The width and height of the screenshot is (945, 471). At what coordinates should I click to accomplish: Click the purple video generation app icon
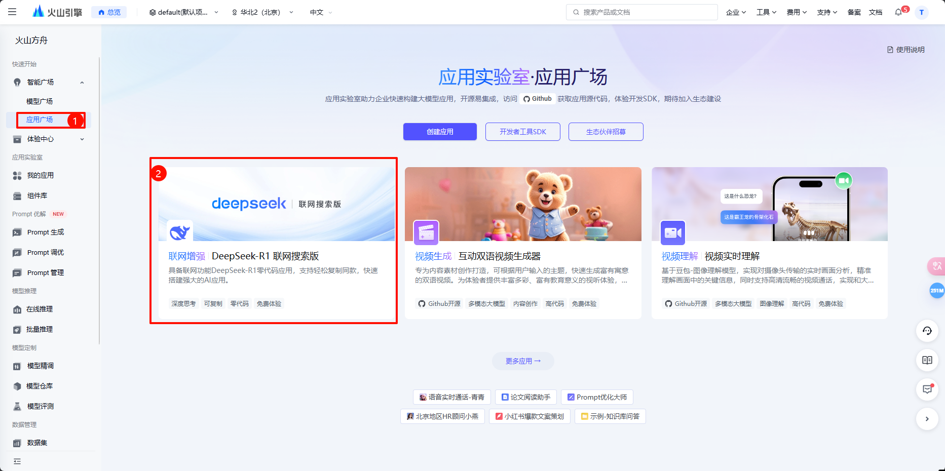(x=426, y=232)
